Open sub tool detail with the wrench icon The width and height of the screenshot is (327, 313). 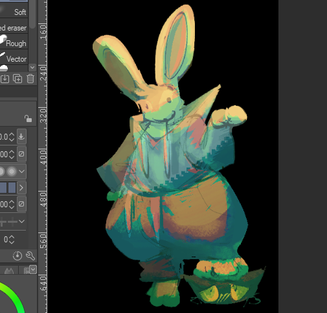(x=30, y=256)
